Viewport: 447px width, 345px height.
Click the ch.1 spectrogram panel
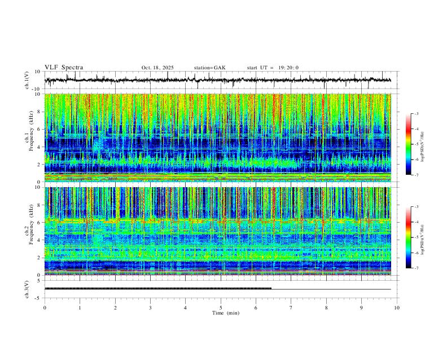(x=218, y=138)
